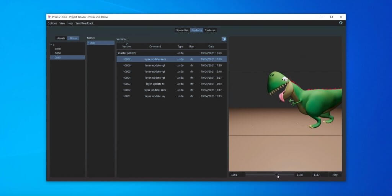Sort by the Comment column header
Image resolution: width=392 pixels, height=196 pixels.
point(155,46)
